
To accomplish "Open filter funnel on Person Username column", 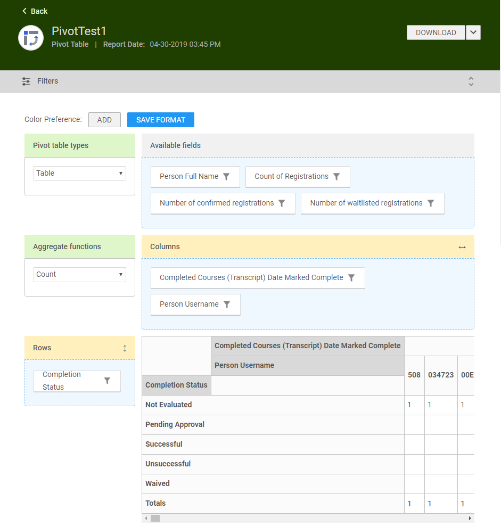I will point(226,305).
